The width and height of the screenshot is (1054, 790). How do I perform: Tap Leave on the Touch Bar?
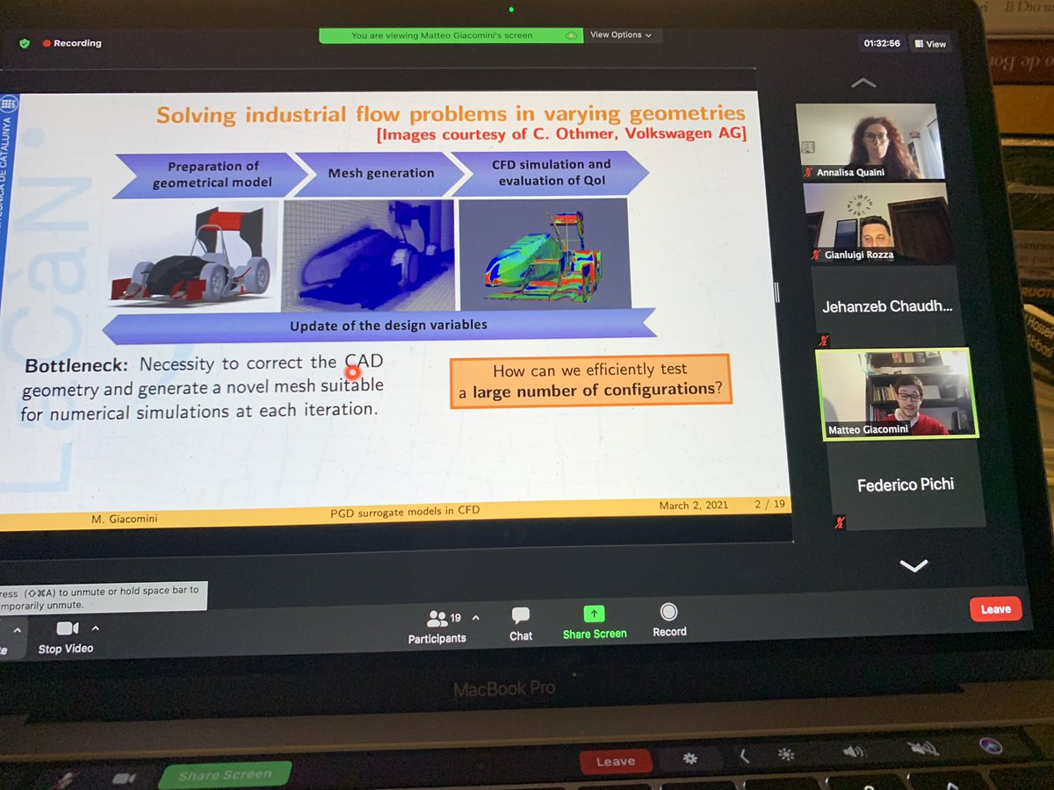[x=615, y=761]
